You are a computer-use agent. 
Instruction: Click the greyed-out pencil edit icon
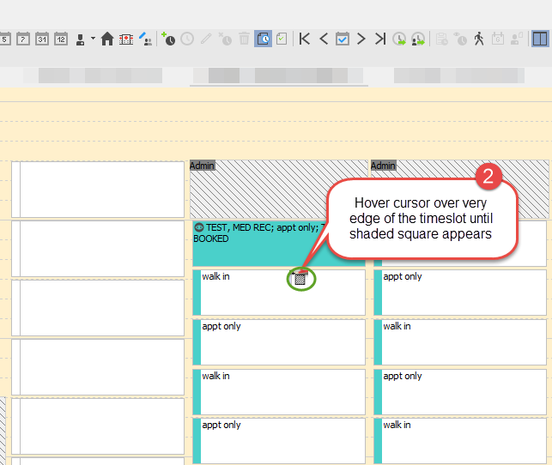click(206, 39)
